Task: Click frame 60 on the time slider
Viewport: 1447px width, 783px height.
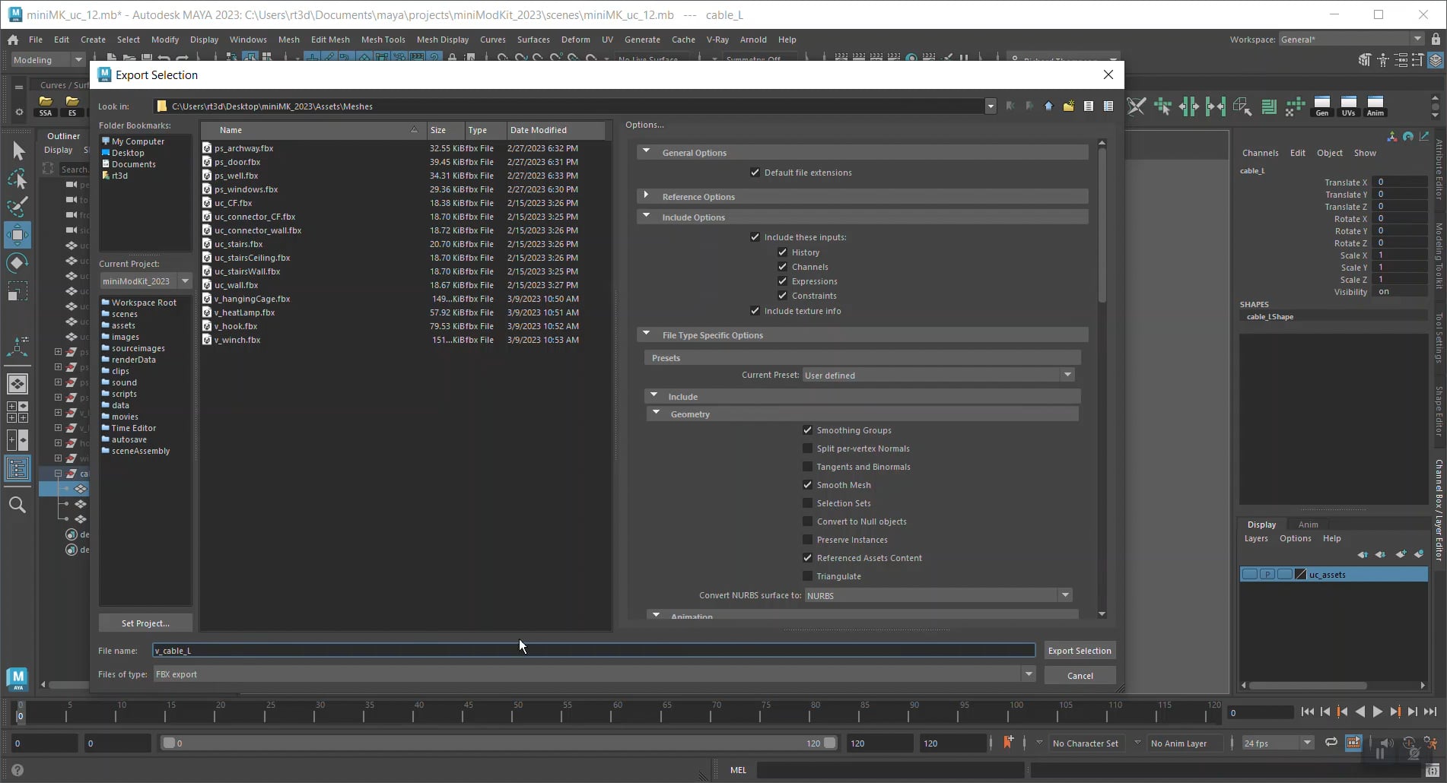Action: pyautogui.click(x=612, y=713)
